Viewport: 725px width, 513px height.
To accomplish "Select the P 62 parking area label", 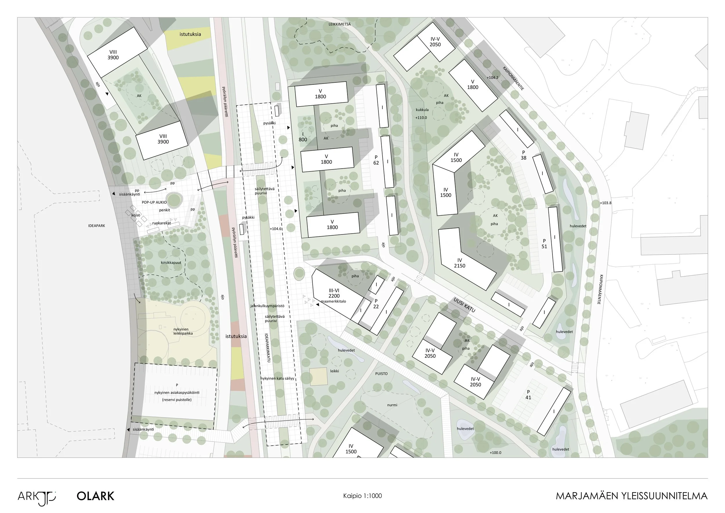I will tap(376, 160).
